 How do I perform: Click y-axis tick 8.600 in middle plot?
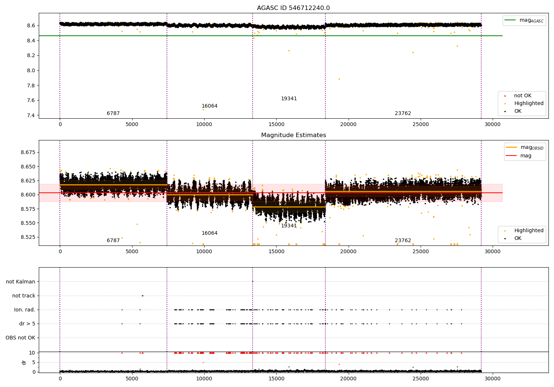tap(28, 195)
